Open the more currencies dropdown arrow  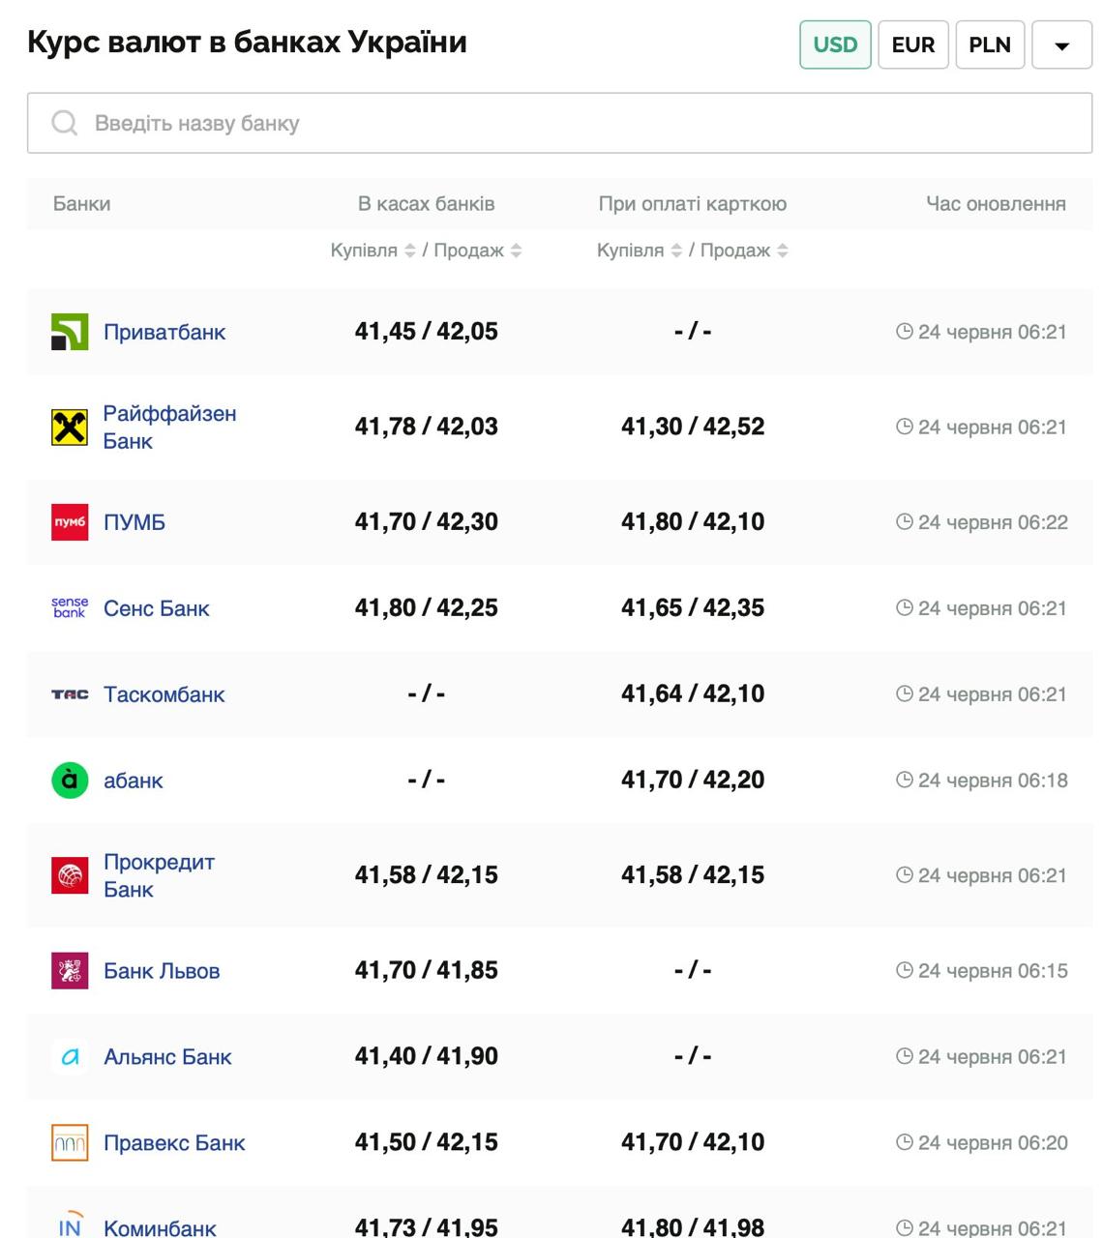pos(1061,45)
